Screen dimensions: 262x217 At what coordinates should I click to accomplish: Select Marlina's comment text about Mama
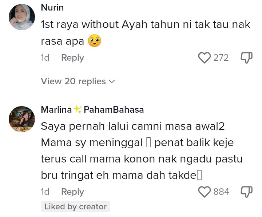click(142, 150)
